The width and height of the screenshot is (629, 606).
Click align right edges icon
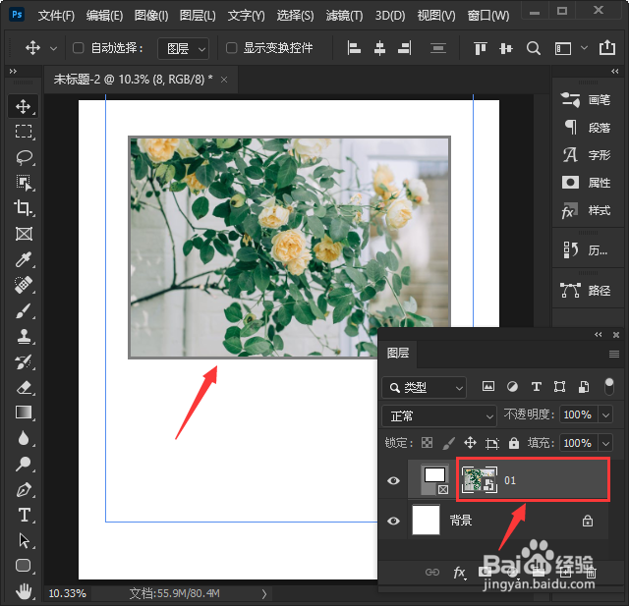point(404,48)
